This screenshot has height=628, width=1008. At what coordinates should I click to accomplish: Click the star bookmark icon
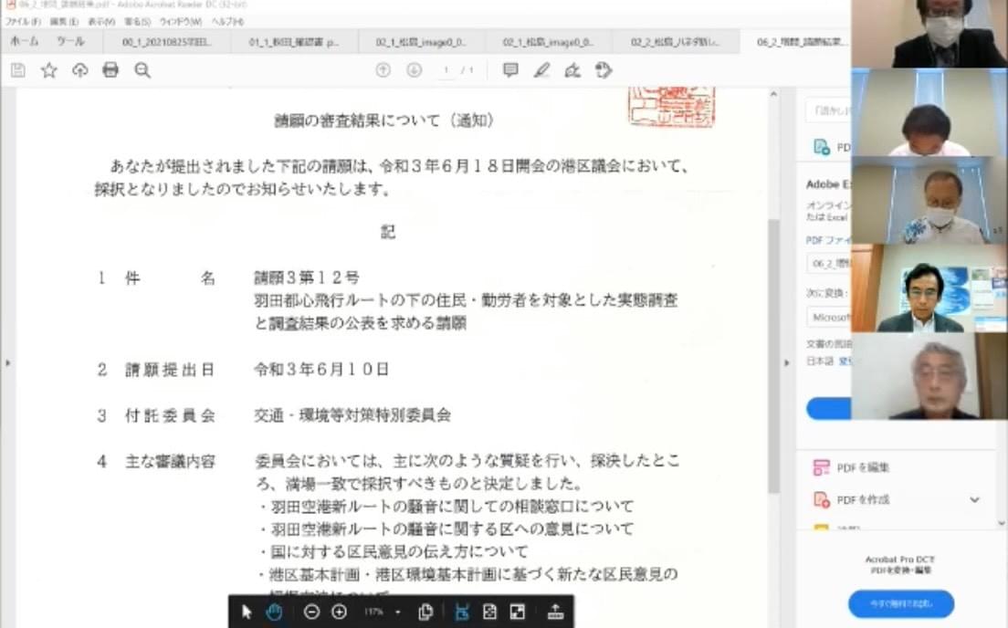[49, 70]
